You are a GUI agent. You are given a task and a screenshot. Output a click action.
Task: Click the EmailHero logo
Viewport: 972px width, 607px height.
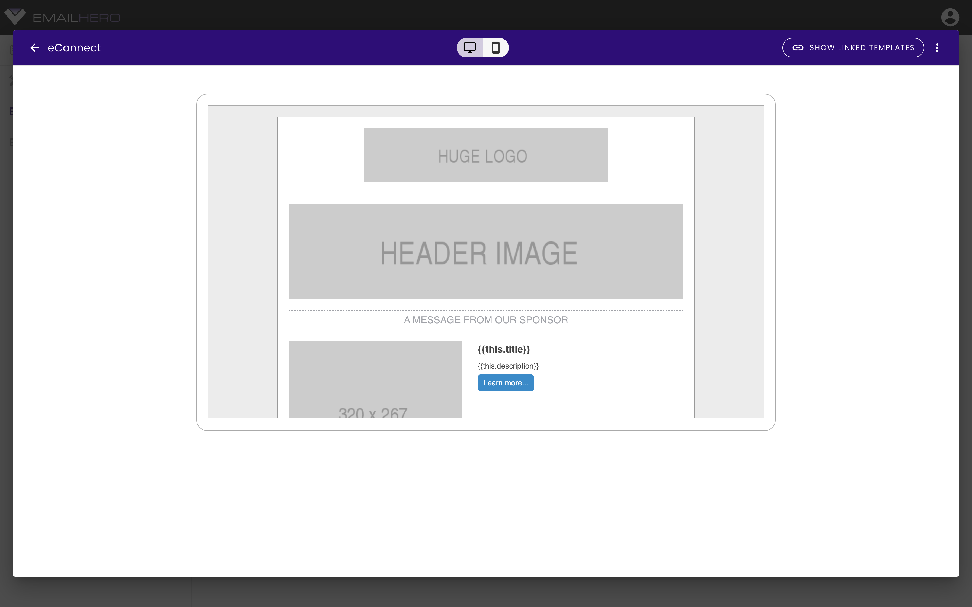[x=62, y=17]
